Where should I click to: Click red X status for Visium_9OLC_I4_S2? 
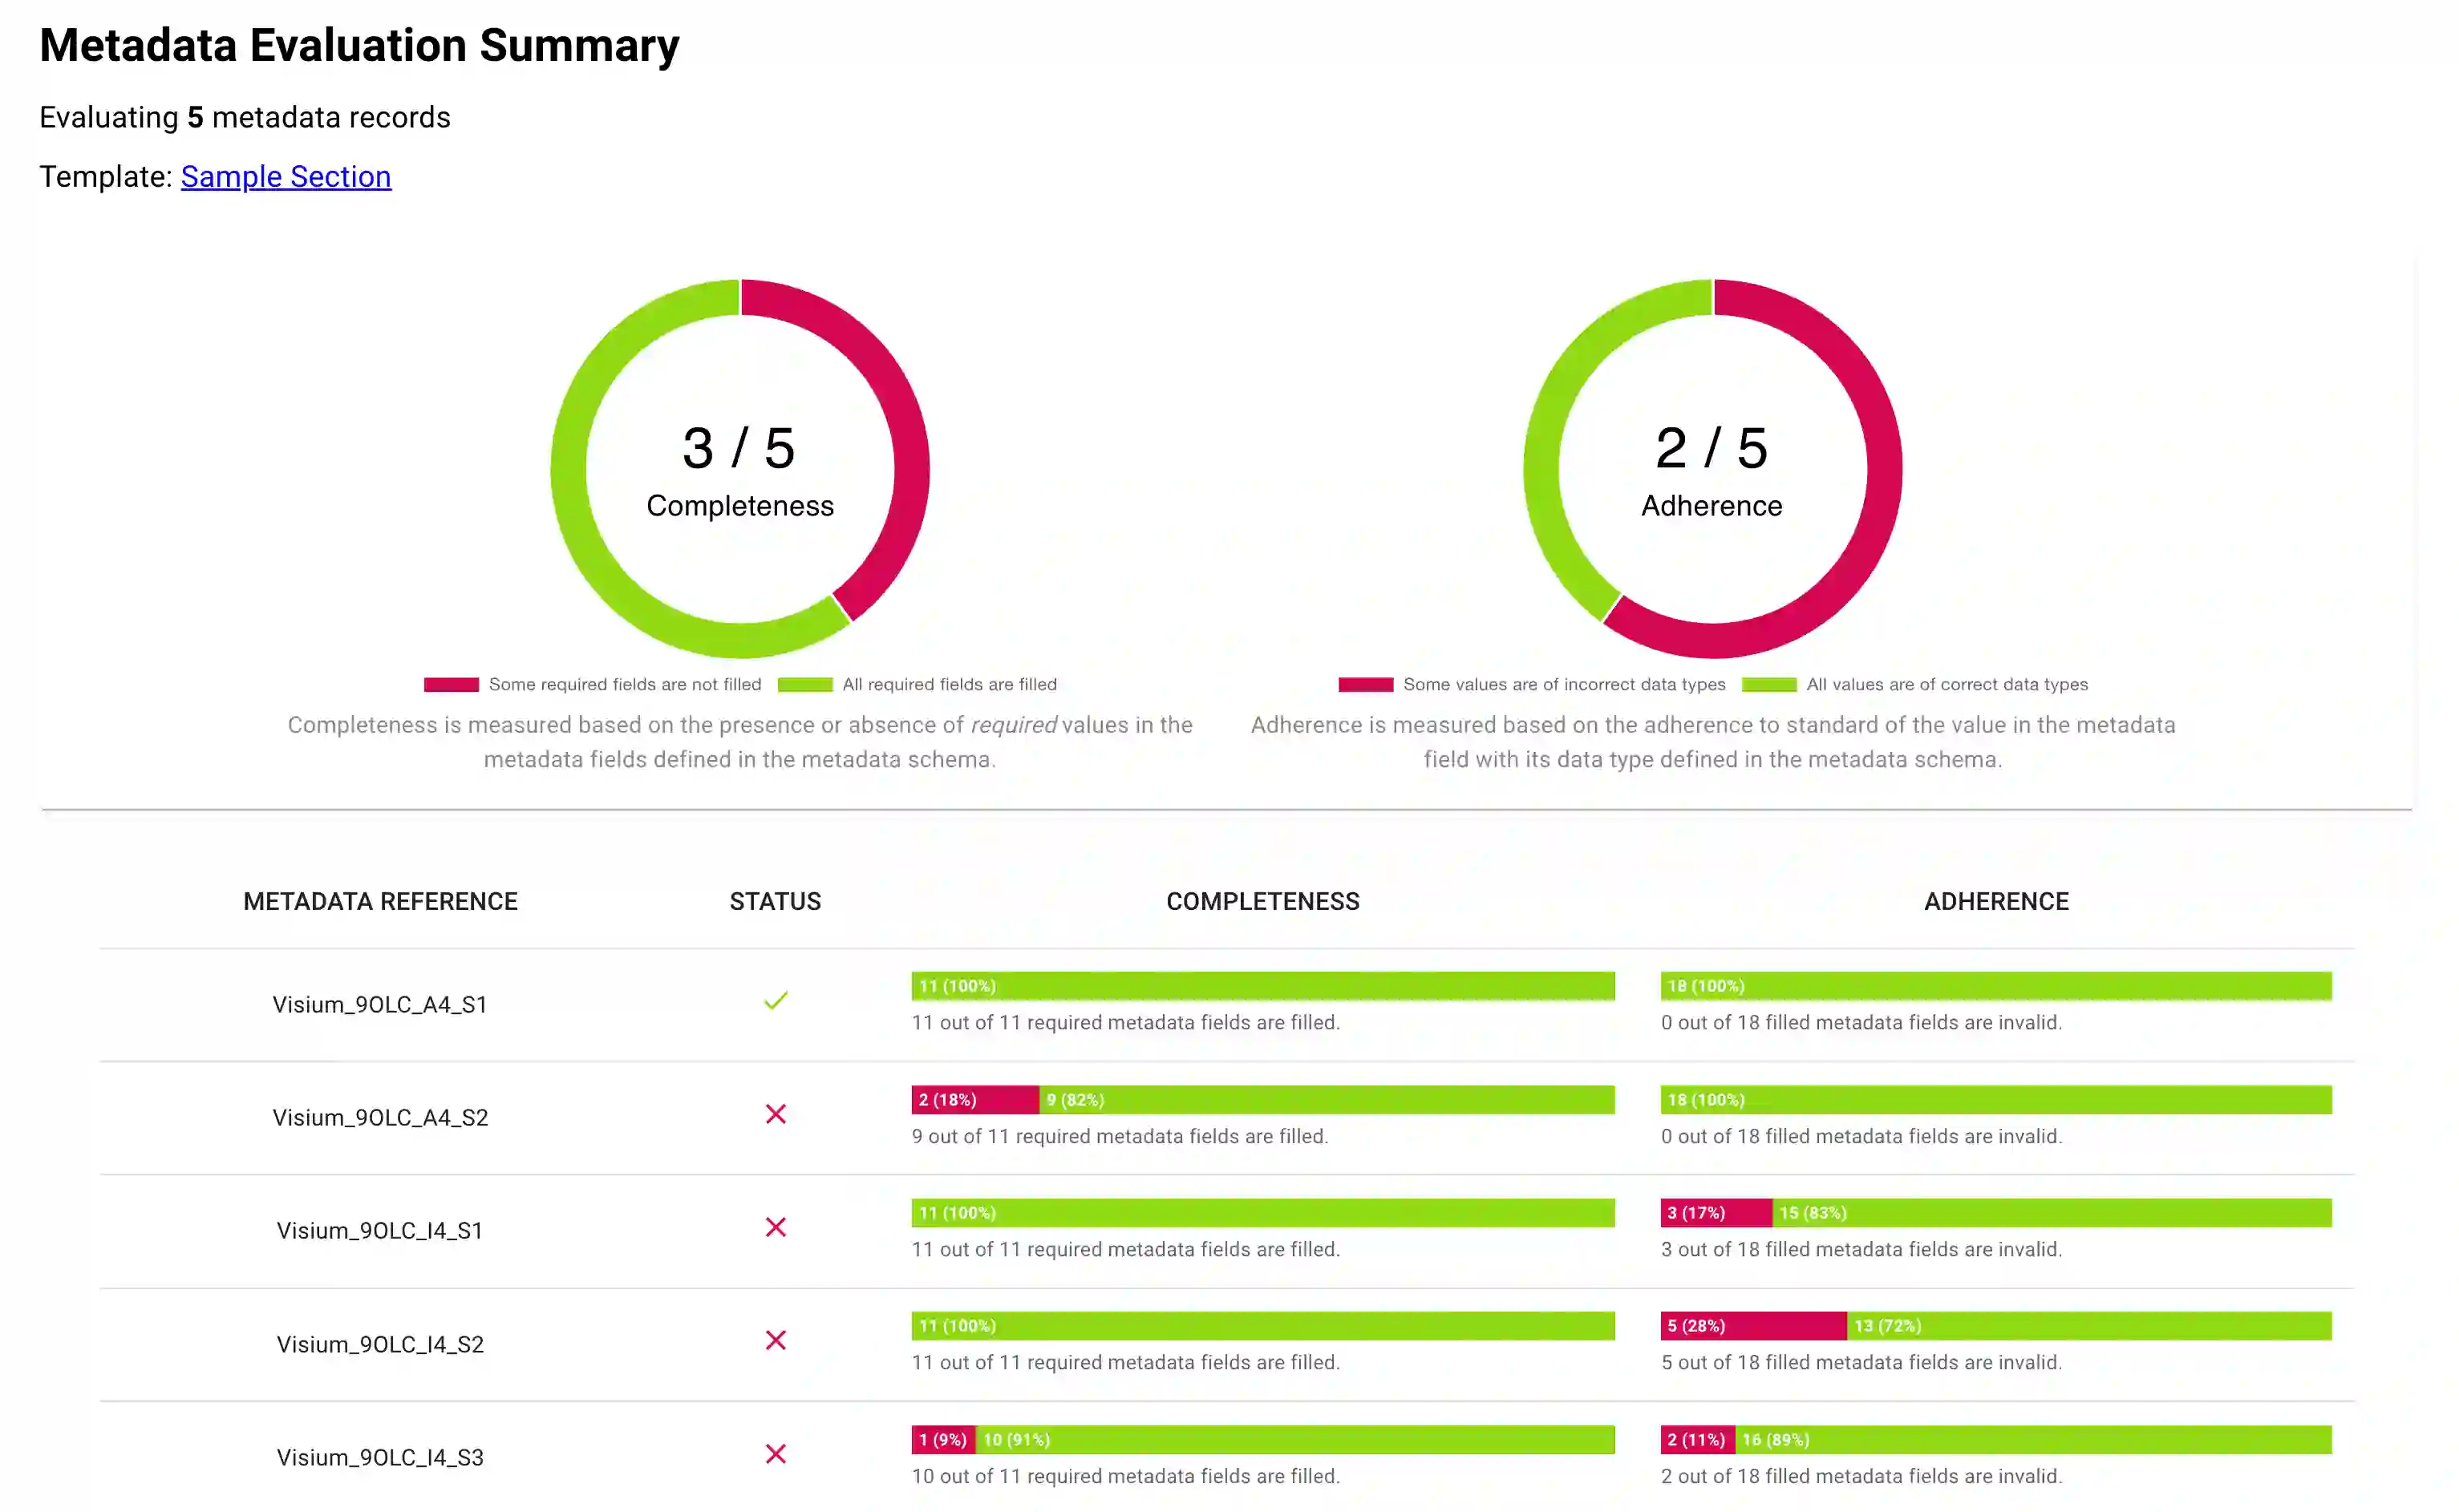776,1340
